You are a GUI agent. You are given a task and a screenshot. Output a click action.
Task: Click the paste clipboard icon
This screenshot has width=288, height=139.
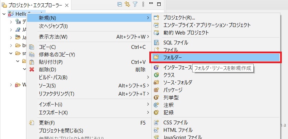[32, 62]
